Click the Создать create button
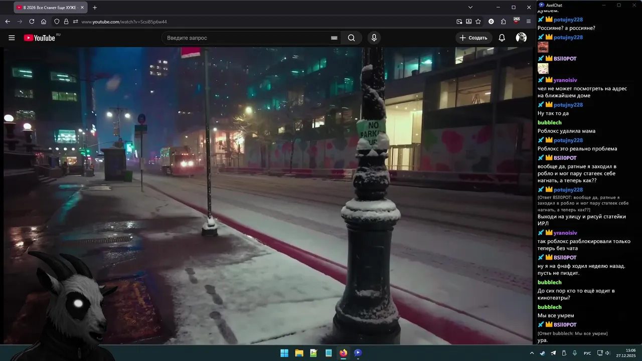The width and height of the screenshot is (642, 361). (473, 38)
